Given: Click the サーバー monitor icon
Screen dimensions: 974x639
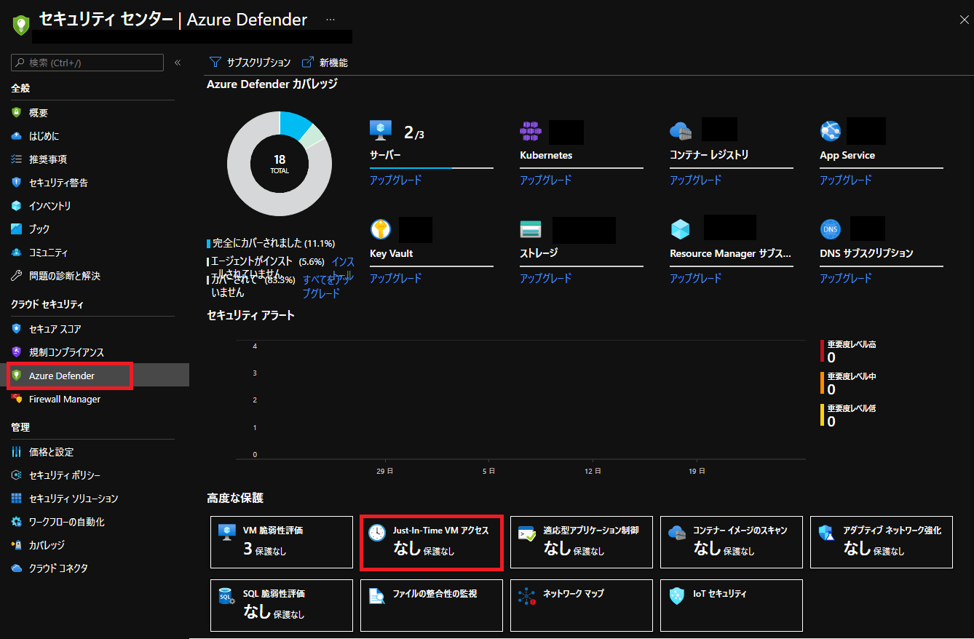Looking at the screenshot, I should (381, 130).
